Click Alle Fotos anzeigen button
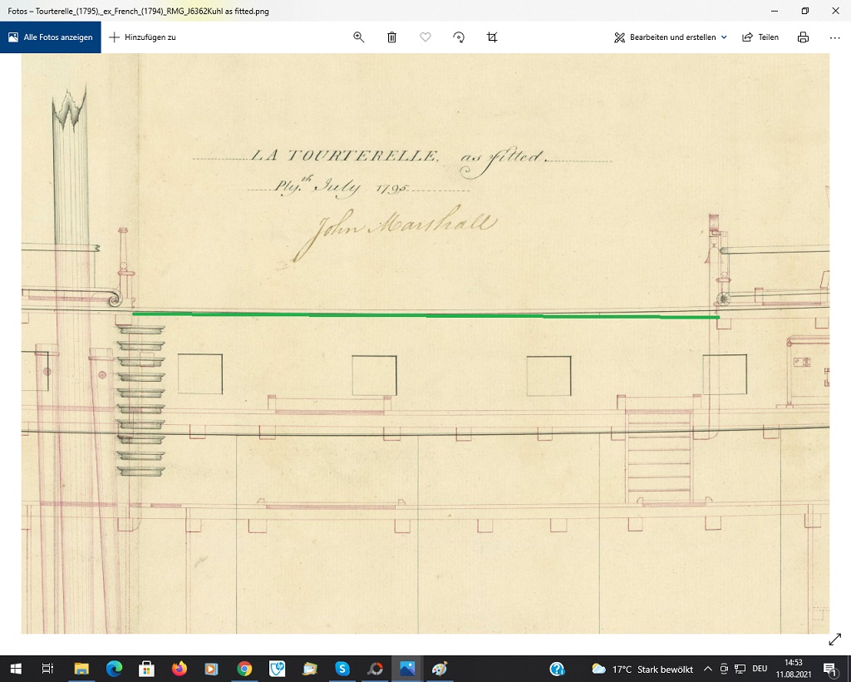 (x=51, y=37)
